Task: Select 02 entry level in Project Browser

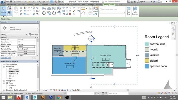Action: click(13, 74)
